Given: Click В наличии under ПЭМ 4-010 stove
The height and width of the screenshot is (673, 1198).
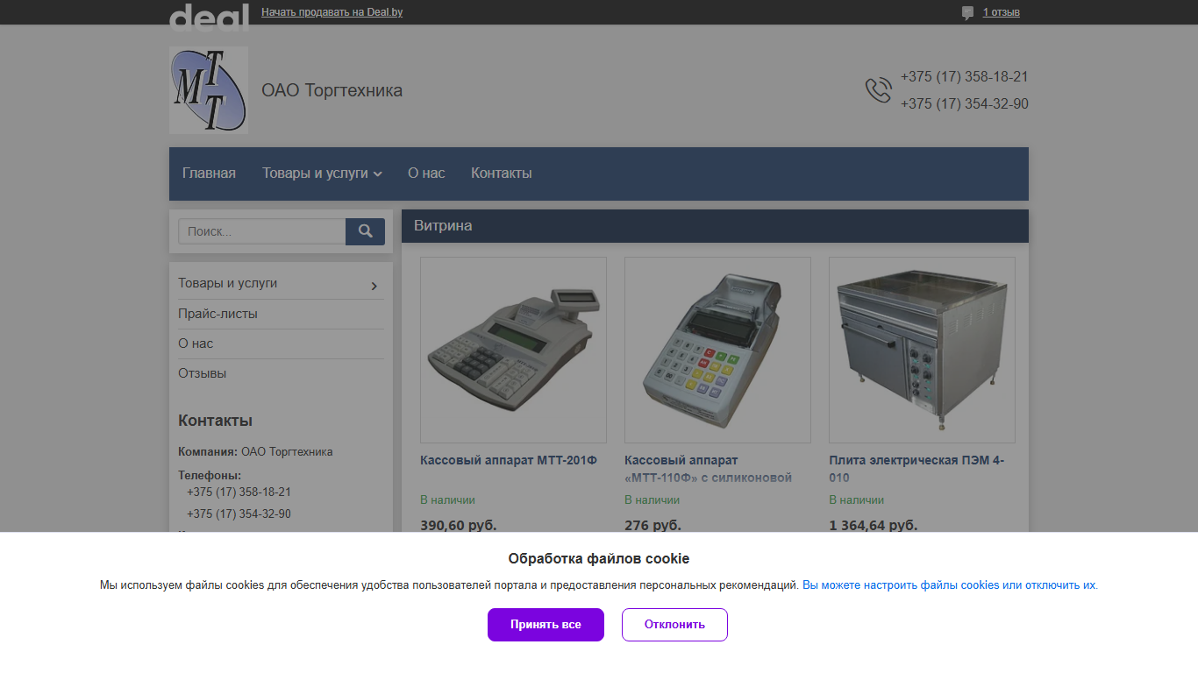Looking at the screenshot, I should (857, 500).
